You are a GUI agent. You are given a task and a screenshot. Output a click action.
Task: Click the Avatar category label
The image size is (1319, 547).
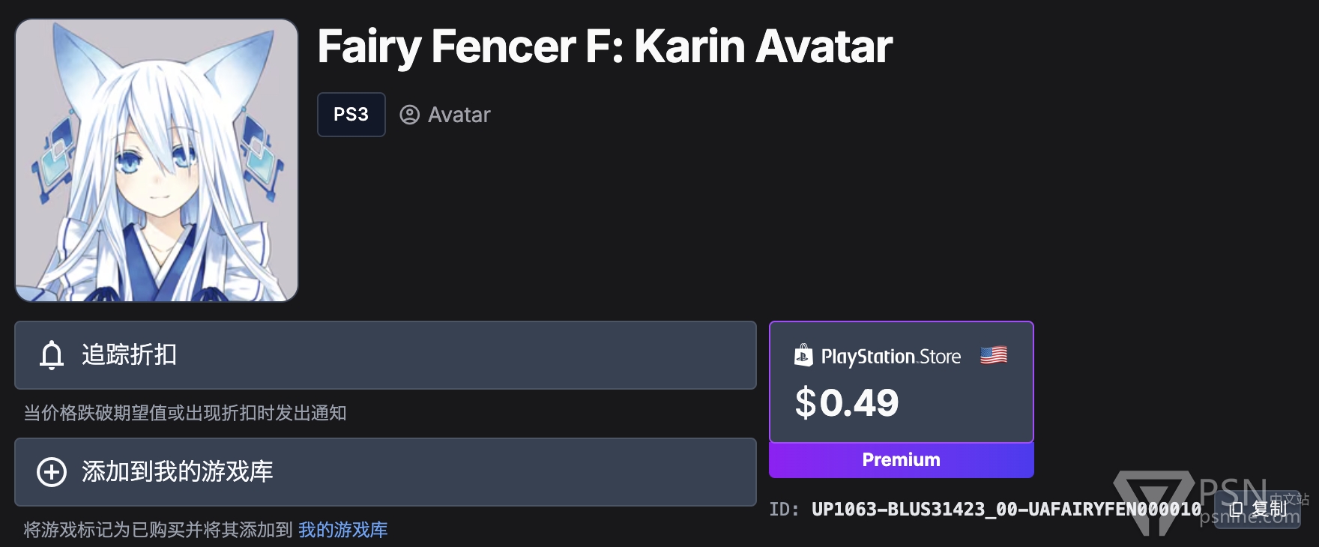(459, 115)
